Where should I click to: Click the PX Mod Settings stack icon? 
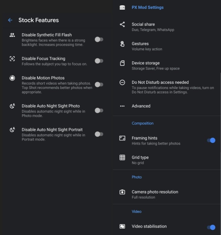[122, 8]
